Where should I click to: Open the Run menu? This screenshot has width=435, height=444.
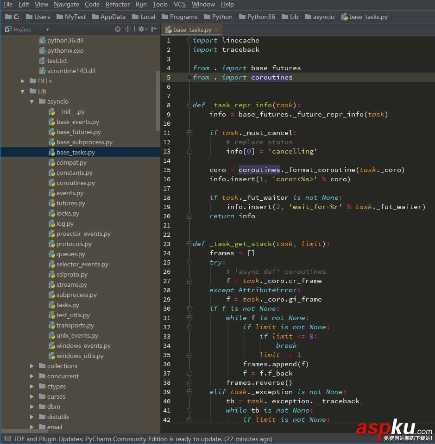click(x=141, y=4)
